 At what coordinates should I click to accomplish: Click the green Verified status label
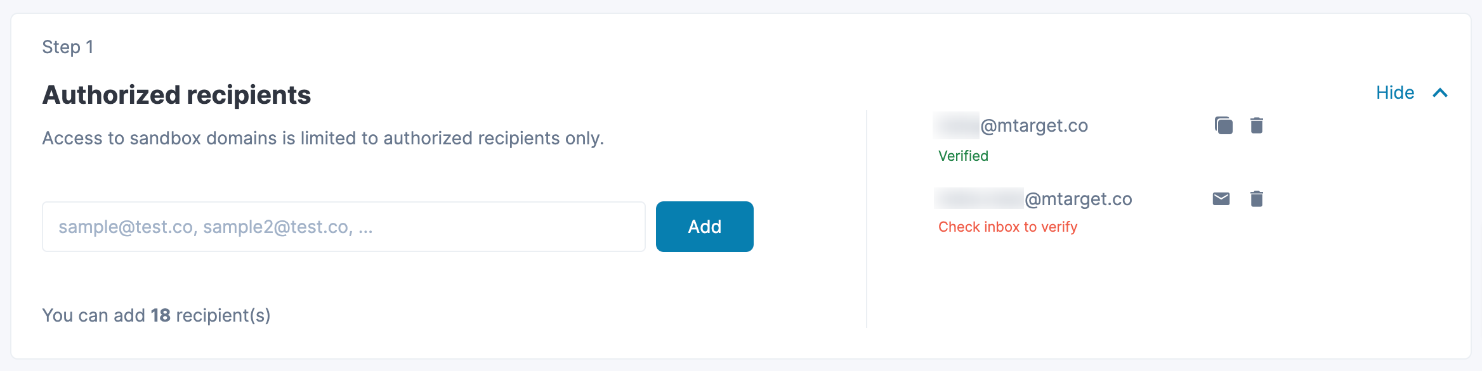click(x=963, y=156)
